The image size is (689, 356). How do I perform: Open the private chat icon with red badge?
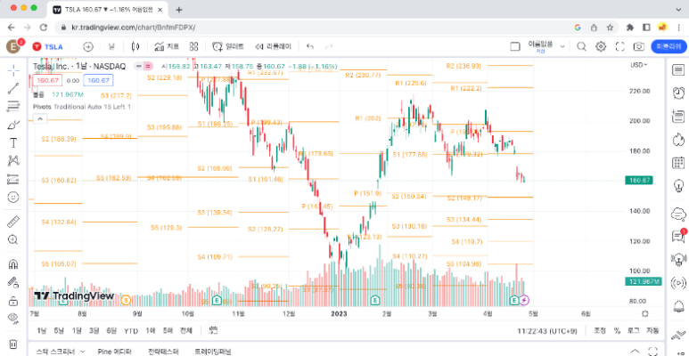pos(678,236)
